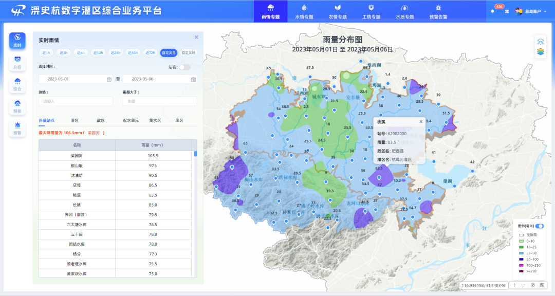Open the 农情专题 tab

coord(338,11)
